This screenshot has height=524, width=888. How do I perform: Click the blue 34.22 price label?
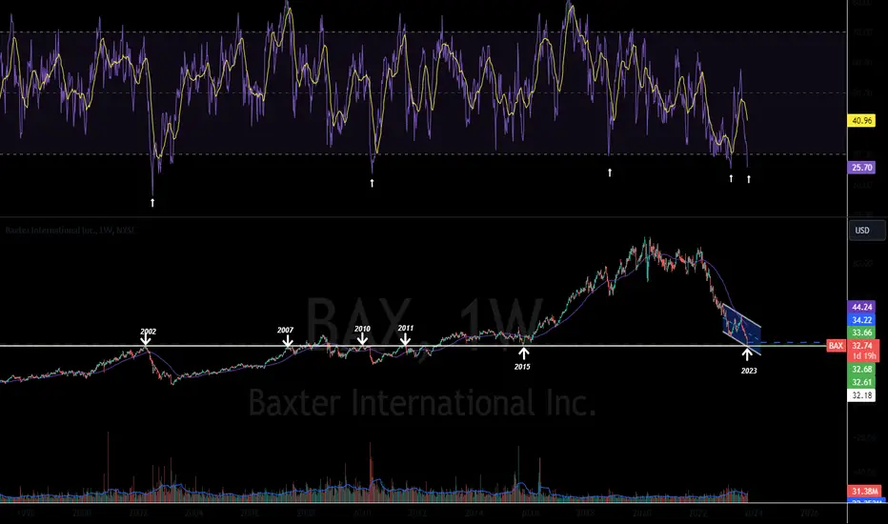[x=861, y=320]
